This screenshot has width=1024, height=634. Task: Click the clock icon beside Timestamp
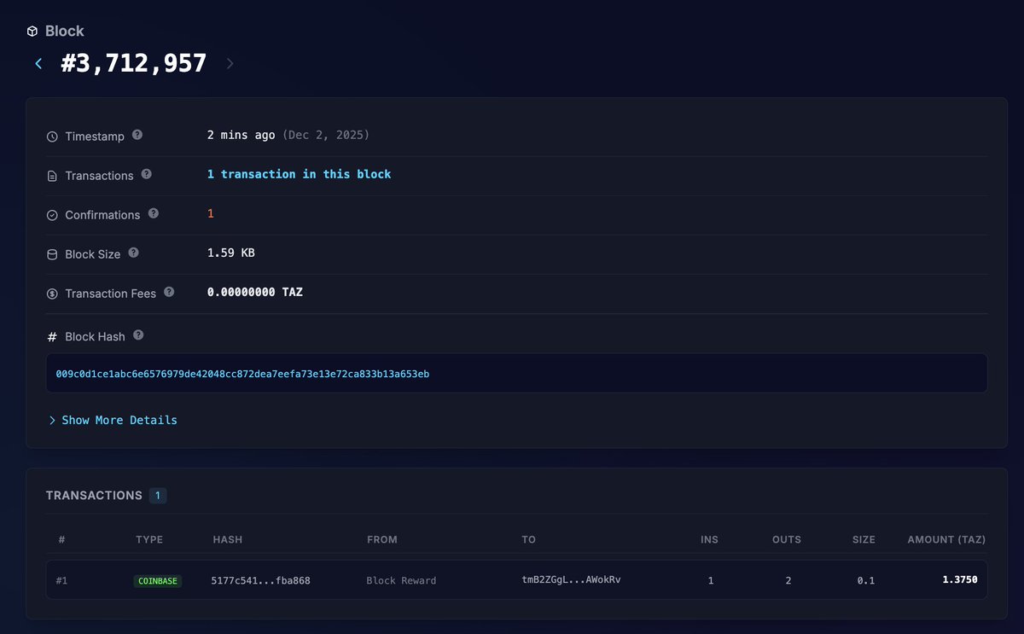click(x=52, y=137)
